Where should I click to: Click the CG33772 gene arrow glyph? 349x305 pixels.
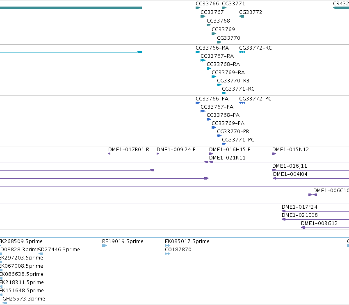[242, 16]
